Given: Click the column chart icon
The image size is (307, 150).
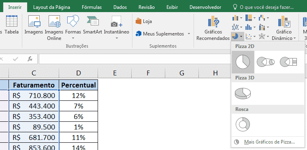Looking at the screenshot, I should click(235, 18).
